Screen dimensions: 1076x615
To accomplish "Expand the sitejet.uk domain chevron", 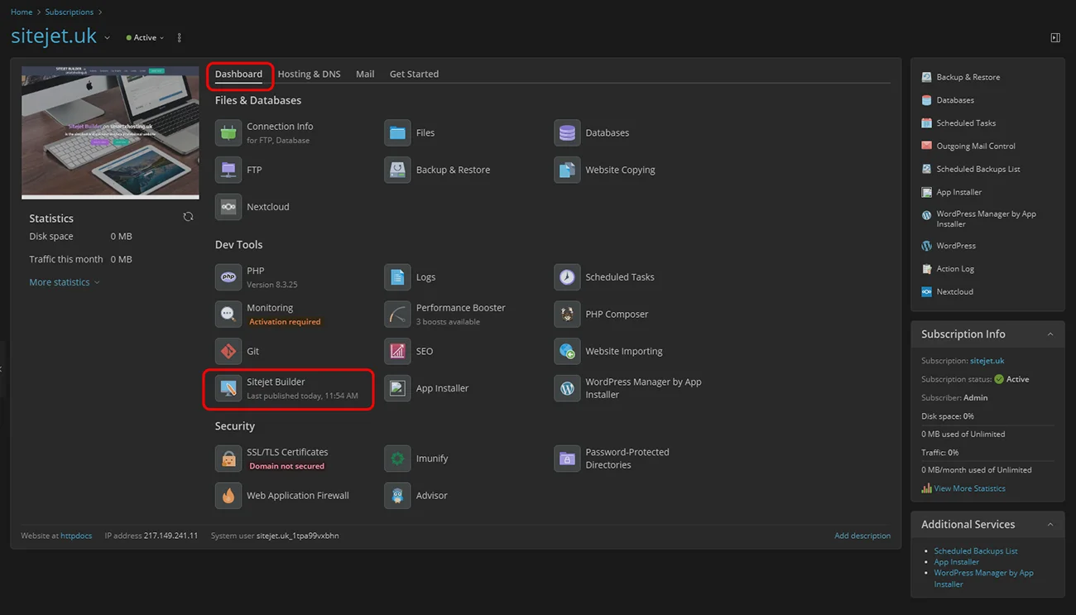I will pyautogui.click(x=107, y=38).
